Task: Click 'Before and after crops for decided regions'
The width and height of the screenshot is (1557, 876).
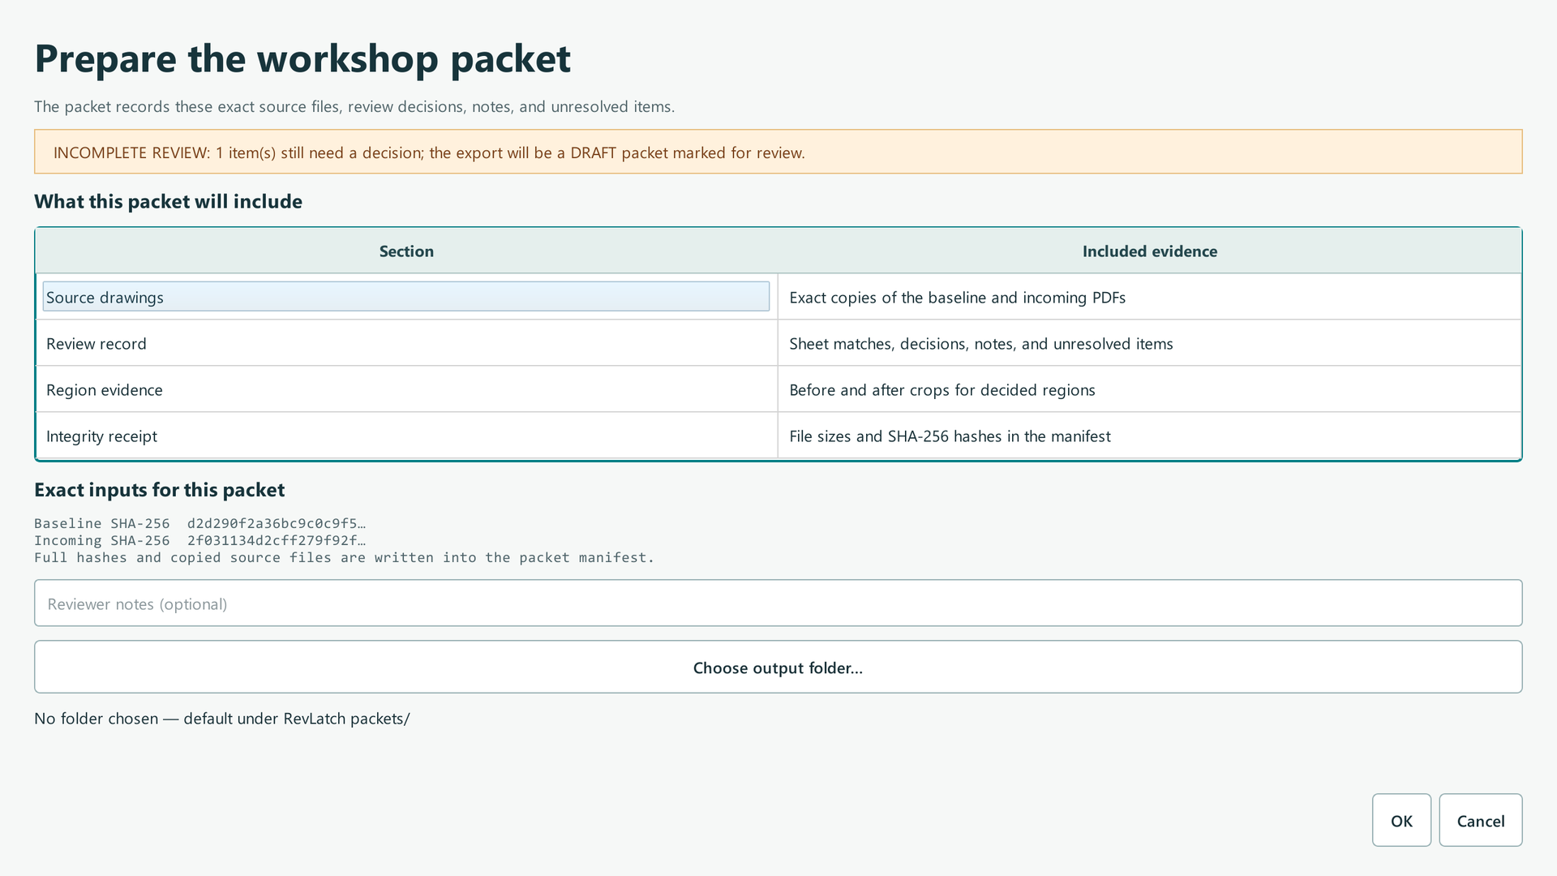Action: (x=941, y=390)
